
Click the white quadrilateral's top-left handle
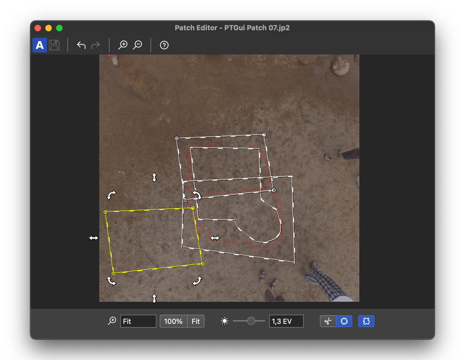coord(177,138)
